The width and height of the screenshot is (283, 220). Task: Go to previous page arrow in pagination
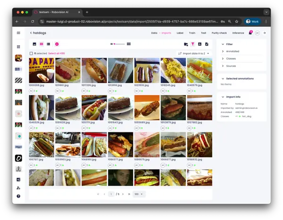click(104, 194)
